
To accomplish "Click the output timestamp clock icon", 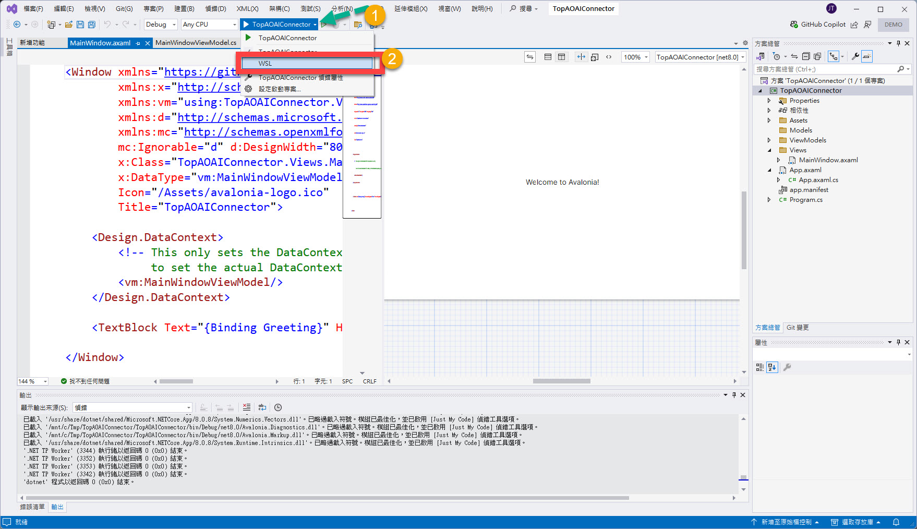I will point(278,407).
